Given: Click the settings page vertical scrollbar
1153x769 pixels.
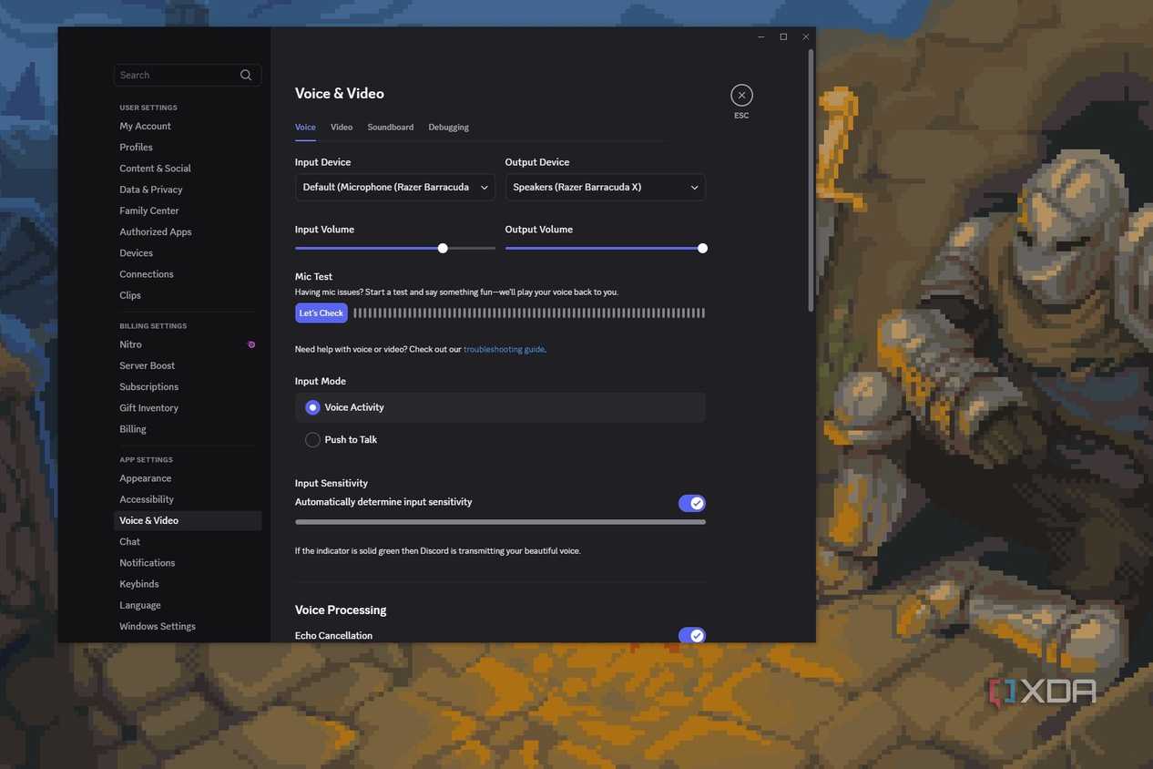Looking at the screenshot, I should (x=811, y=182).
